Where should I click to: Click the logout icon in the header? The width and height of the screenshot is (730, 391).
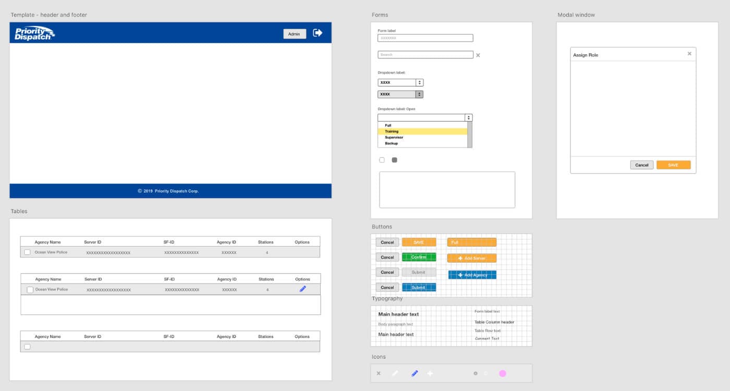(x=318, y=33)
